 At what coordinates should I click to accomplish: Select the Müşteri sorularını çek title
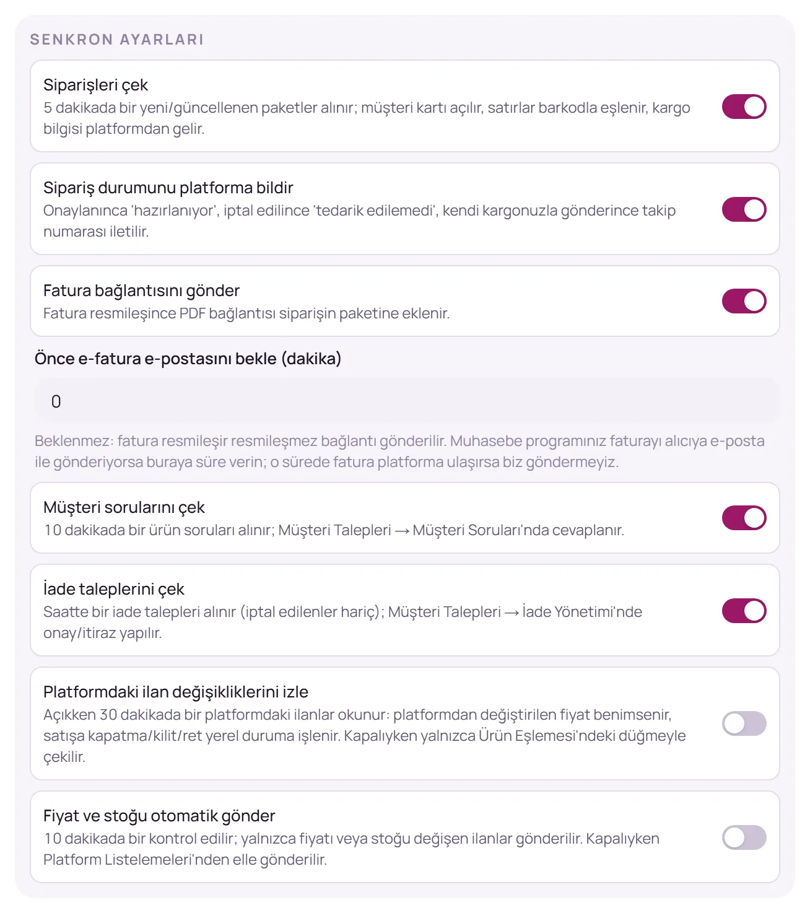(124, 507)
